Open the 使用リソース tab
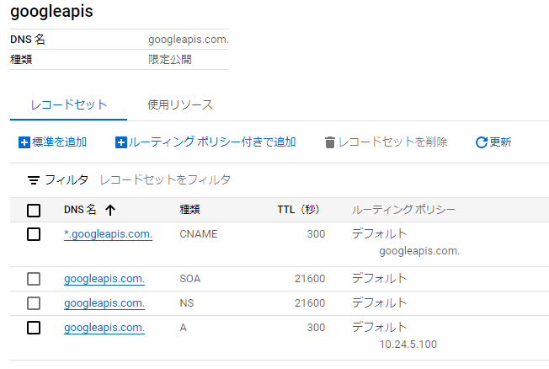The height and width of the screenshot is (369, 549). [x=180, y=105]
